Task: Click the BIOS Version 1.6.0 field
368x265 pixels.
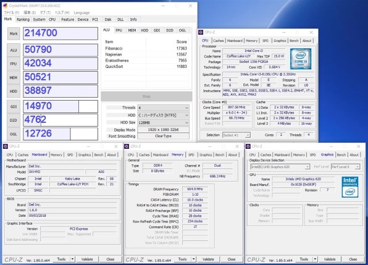Action: (x=72, y=210)
